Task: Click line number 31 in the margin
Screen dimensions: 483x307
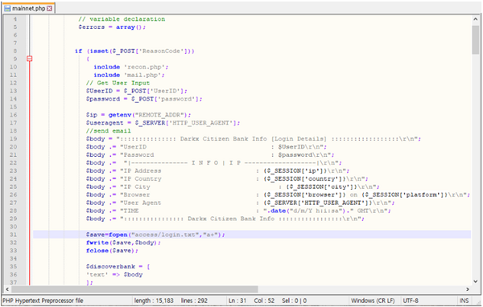Action: [x=13, y=235]
